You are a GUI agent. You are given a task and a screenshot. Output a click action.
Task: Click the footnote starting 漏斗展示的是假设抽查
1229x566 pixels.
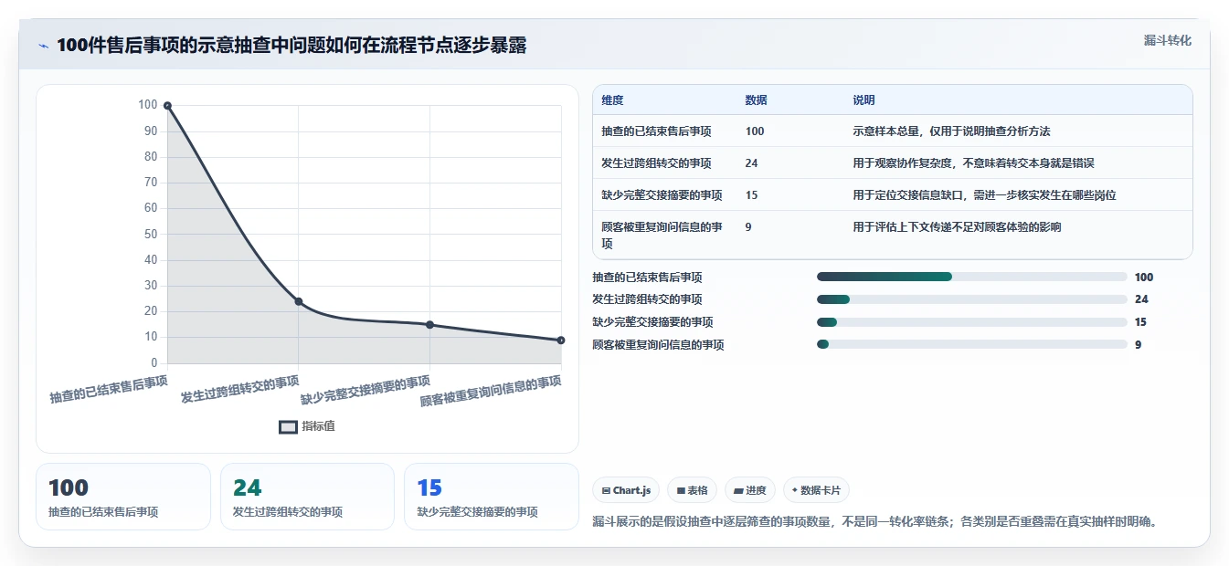[x=874, y=522]
